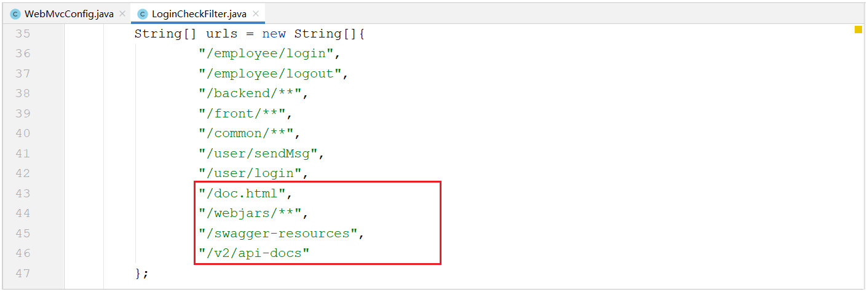Place cursor in the "/employee/logout" string
Viewport: 867px width, 292px height.
[270, 74]
